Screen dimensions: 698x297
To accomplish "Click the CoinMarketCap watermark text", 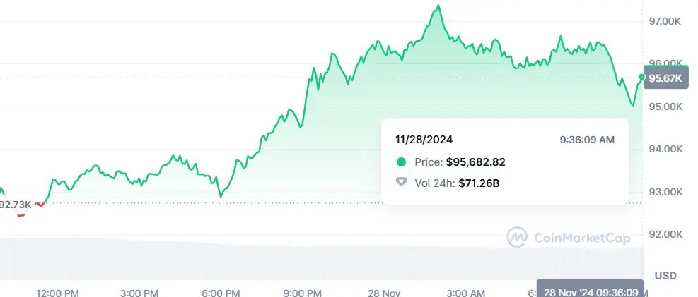I will pos(581,238).
